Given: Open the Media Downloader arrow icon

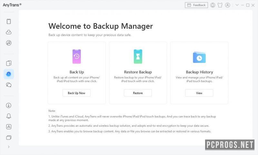Looking at the screenshot, I should click(9, 105).
